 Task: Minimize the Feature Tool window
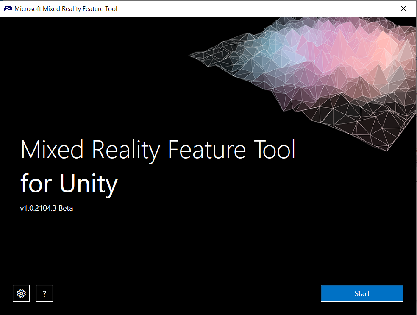coord(353,8)
